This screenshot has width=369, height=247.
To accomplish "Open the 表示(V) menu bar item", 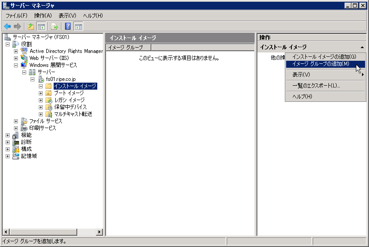I will (67, 16).
